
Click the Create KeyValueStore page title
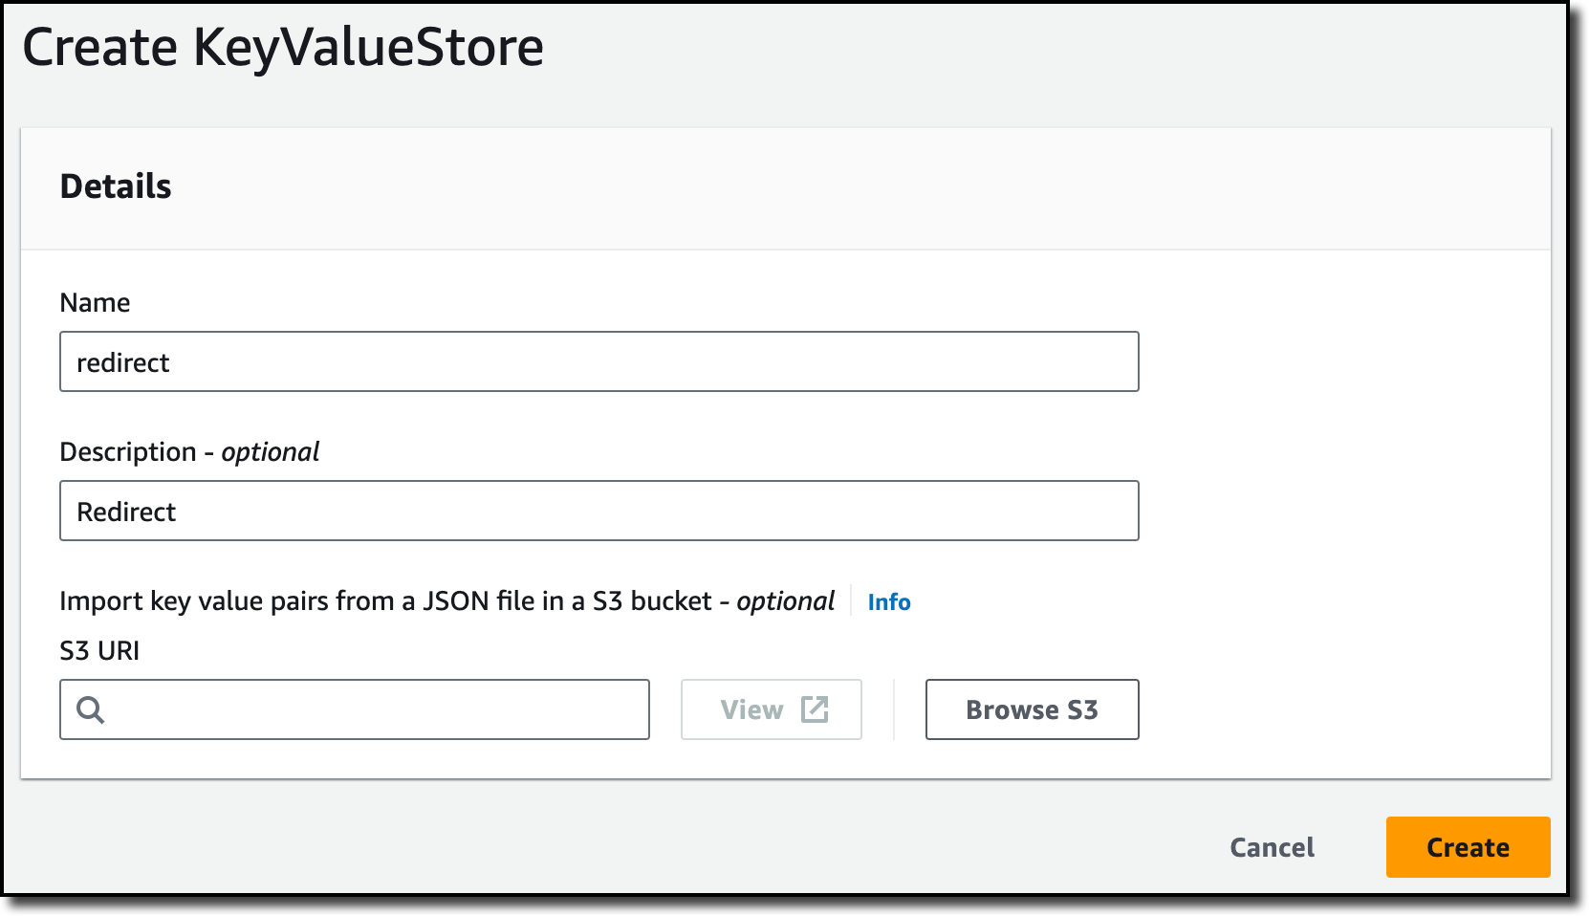(283, 47)
